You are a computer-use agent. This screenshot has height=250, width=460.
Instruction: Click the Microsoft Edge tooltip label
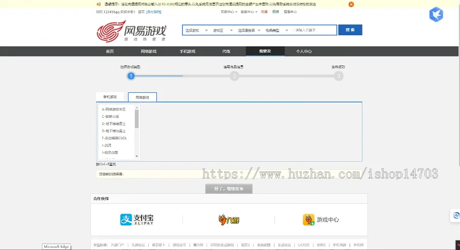[56, 247]
